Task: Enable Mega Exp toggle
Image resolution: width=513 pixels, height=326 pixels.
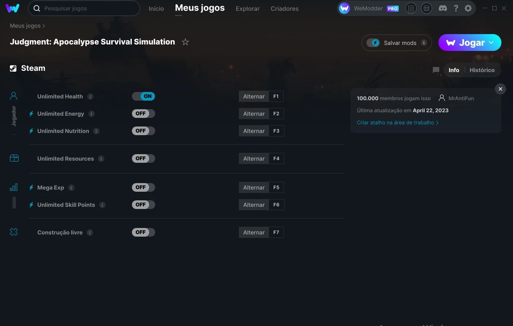Action: [x=143, y=187]
